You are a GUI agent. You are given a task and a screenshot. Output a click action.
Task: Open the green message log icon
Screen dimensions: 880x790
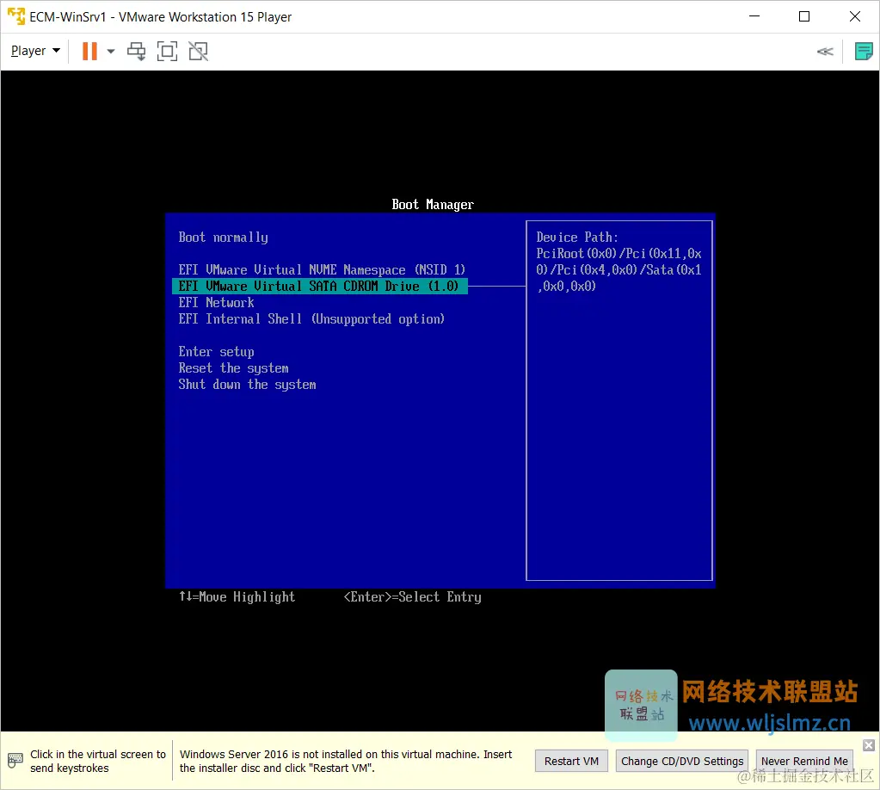pos(863,51)
